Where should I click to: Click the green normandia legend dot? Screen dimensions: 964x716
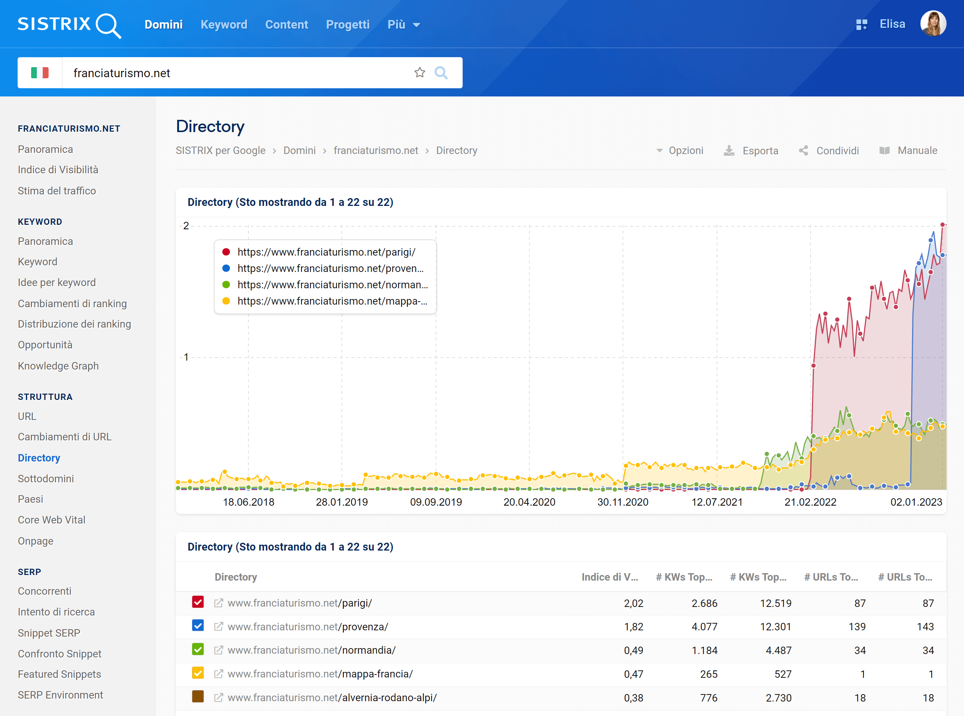pos(226,285)
